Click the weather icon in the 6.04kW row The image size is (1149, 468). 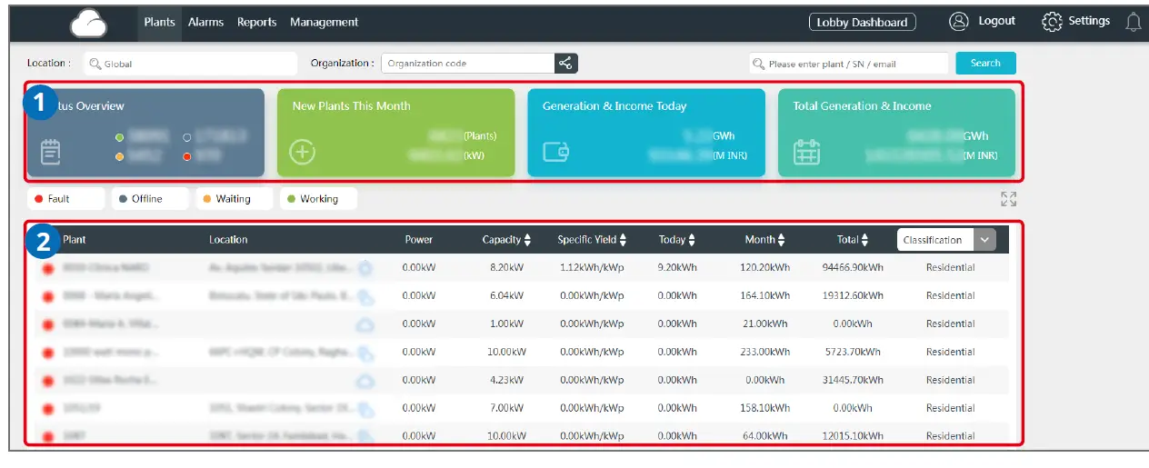click(x=365, y=296)
